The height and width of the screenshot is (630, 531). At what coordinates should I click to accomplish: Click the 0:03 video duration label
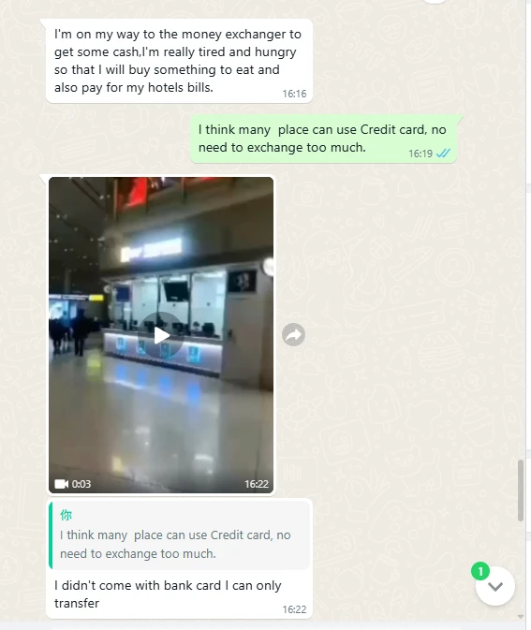(x=81, y=484)
